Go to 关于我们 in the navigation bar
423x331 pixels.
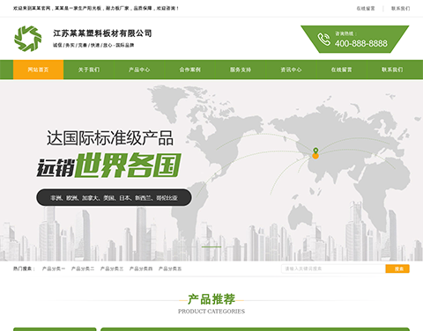coord(89,70)
